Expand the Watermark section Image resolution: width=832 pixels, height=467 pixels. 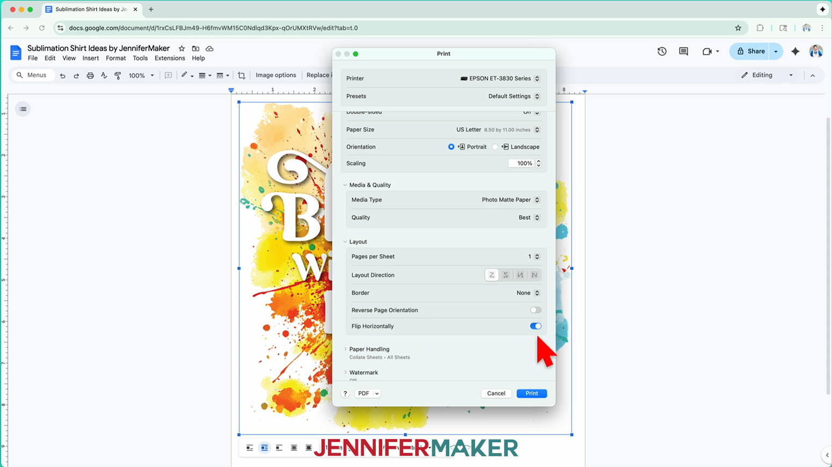coord(345,373)
